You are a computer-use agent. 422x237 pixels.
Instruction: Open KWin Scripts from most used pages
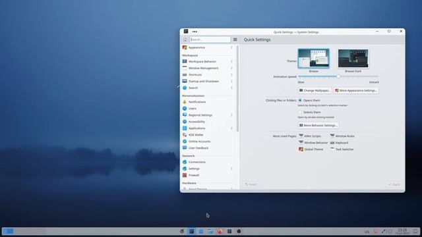pyautogui.click(x=310, y=136)
